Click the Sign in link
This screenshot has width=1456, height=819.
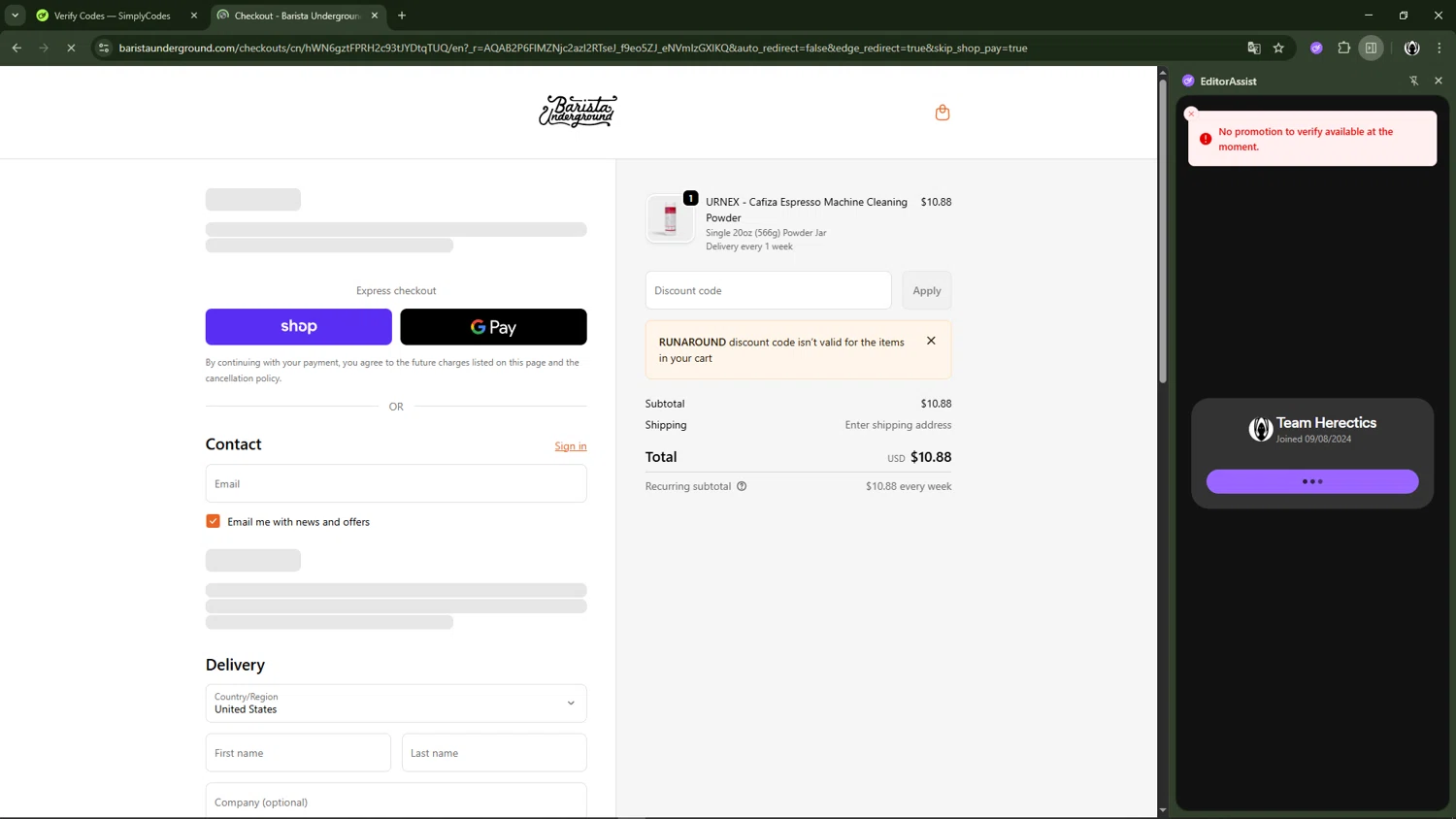click(x=571, y=446)
